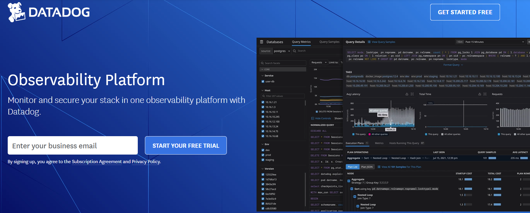Collapse the Host facet section
Image resolution: width=530 pixels, height=213 pixels.
click(x=262, y=90)
